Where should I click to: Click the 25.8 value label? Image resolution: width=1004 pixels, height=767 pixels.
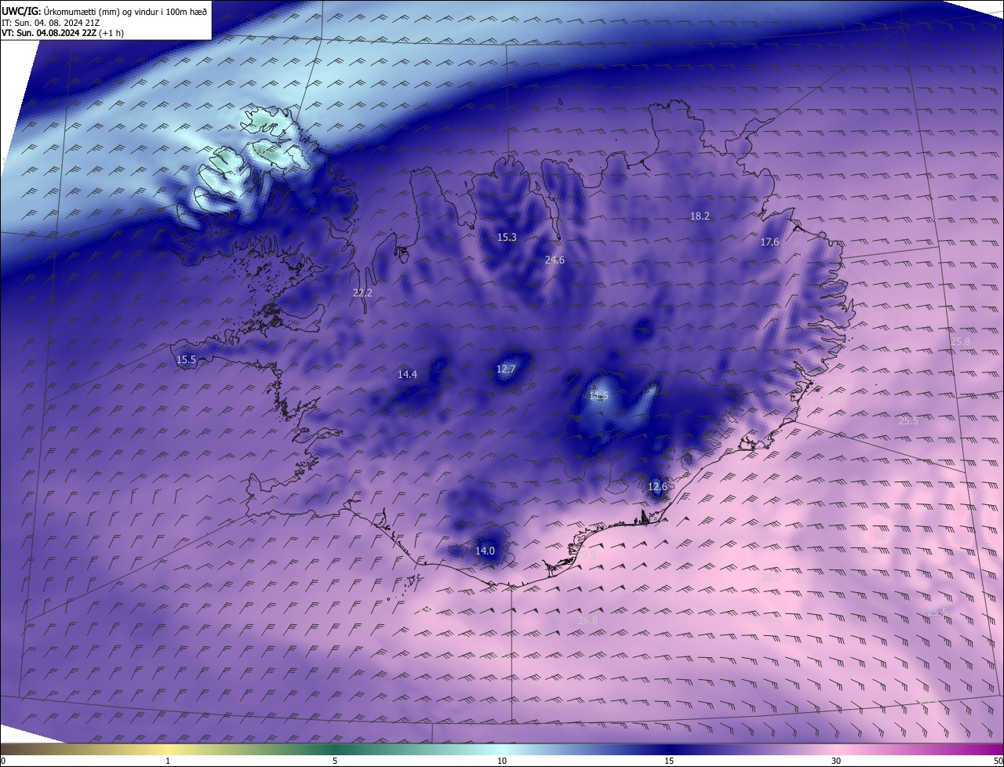point(960,341)
